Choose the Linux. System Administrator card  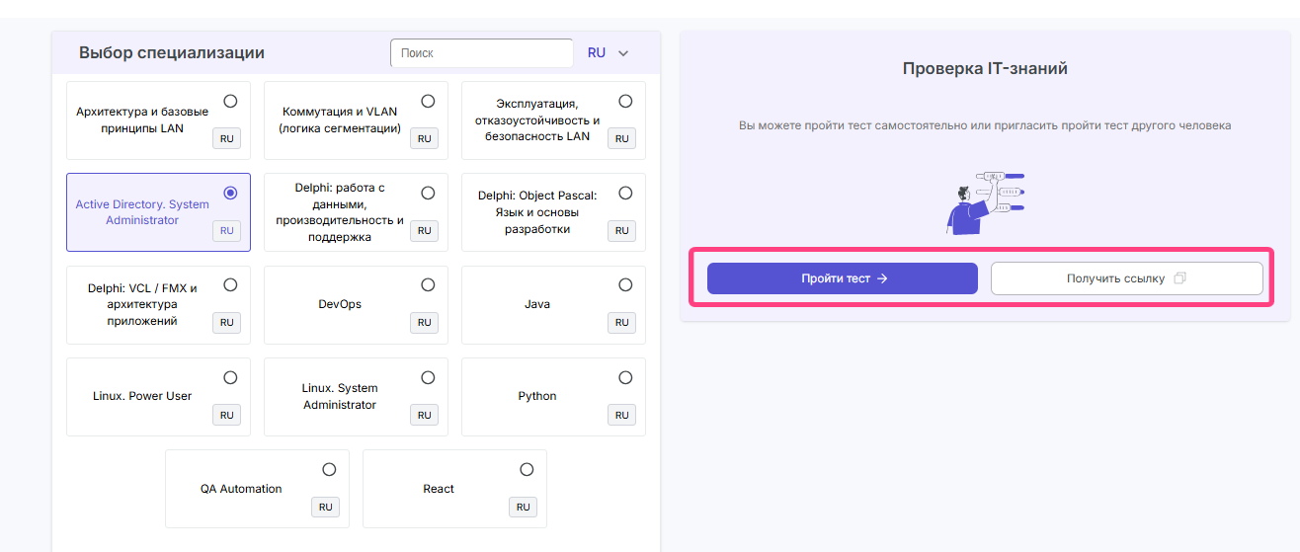pos(340,397)
